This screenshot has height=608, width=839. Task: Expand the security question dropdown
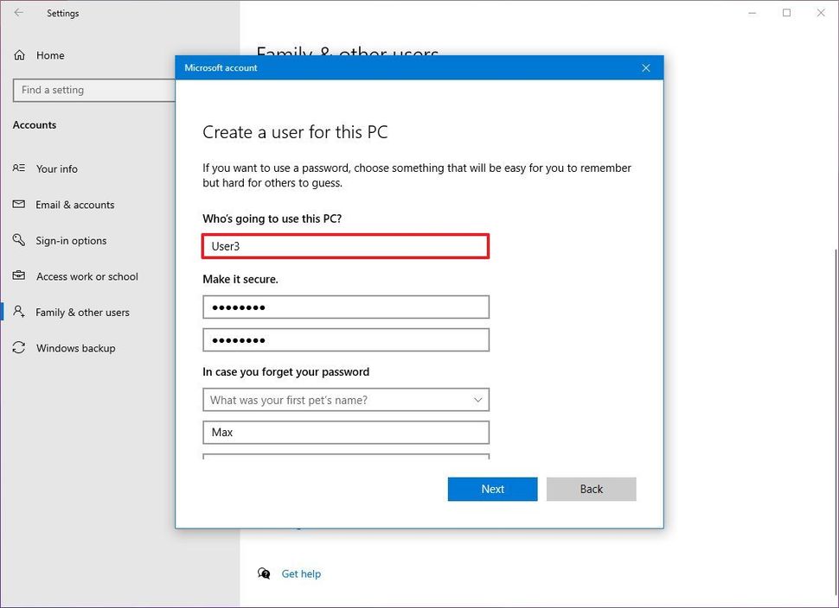click(478, 400)
